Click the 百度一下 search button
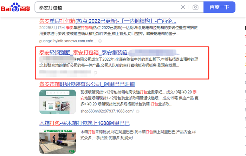This screenshot has width=246, height=156. (219, 7)
